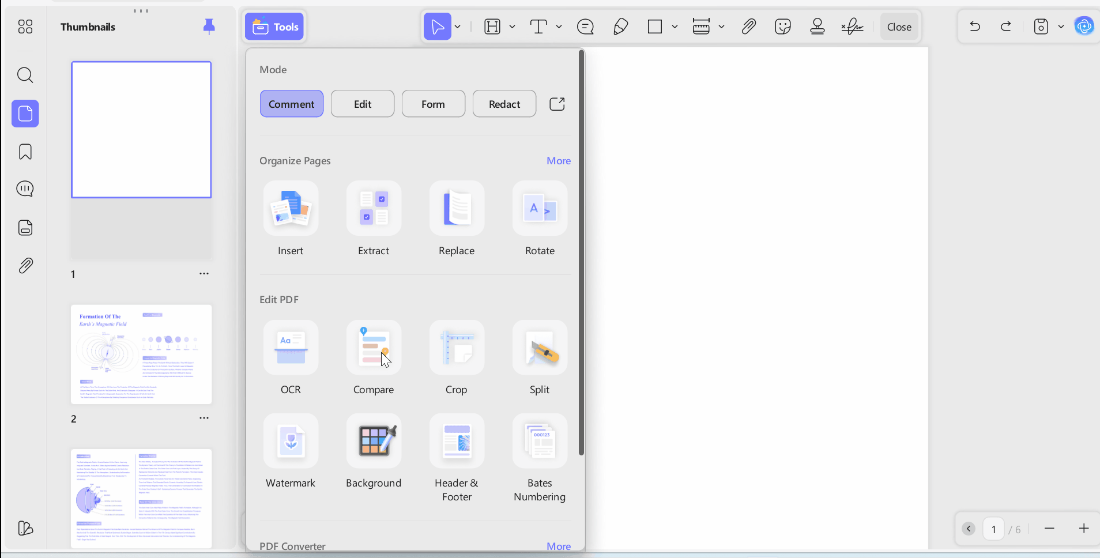Open the Watermark tool

pyautogui.click(x=291, y=451)
